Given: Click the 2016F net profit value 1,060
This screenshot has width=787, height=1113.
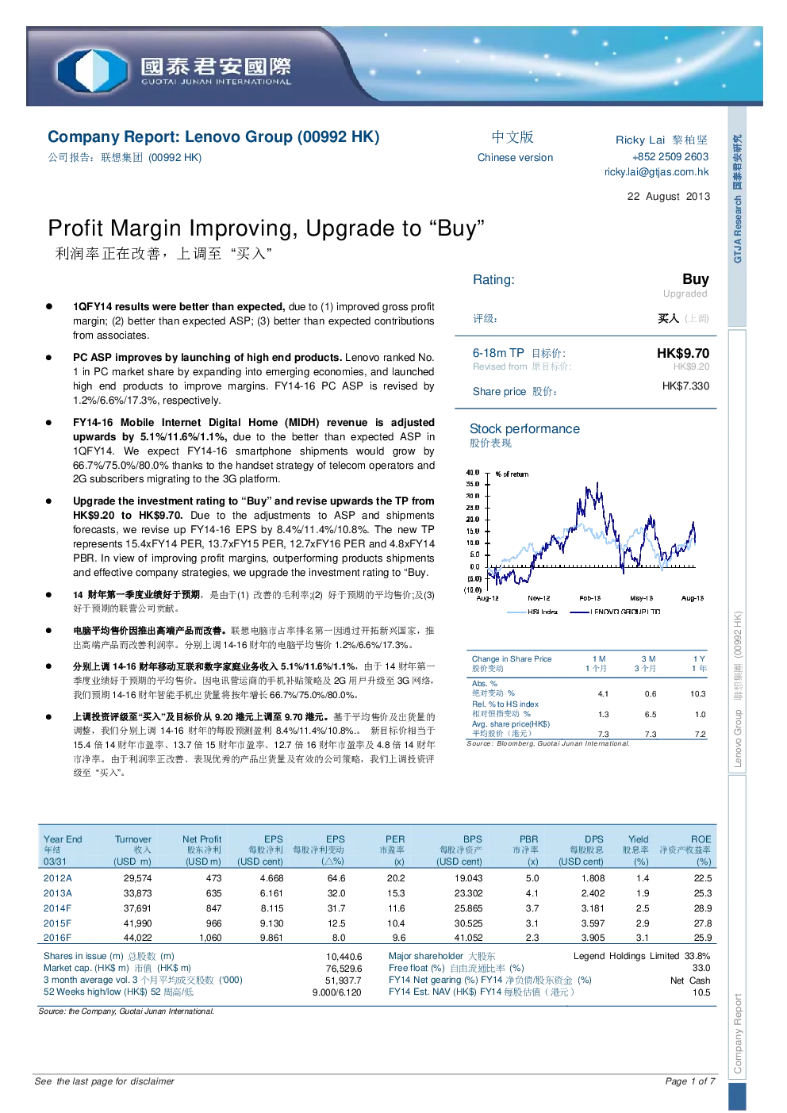Looking at the screenshot, I should pos(210,938).
